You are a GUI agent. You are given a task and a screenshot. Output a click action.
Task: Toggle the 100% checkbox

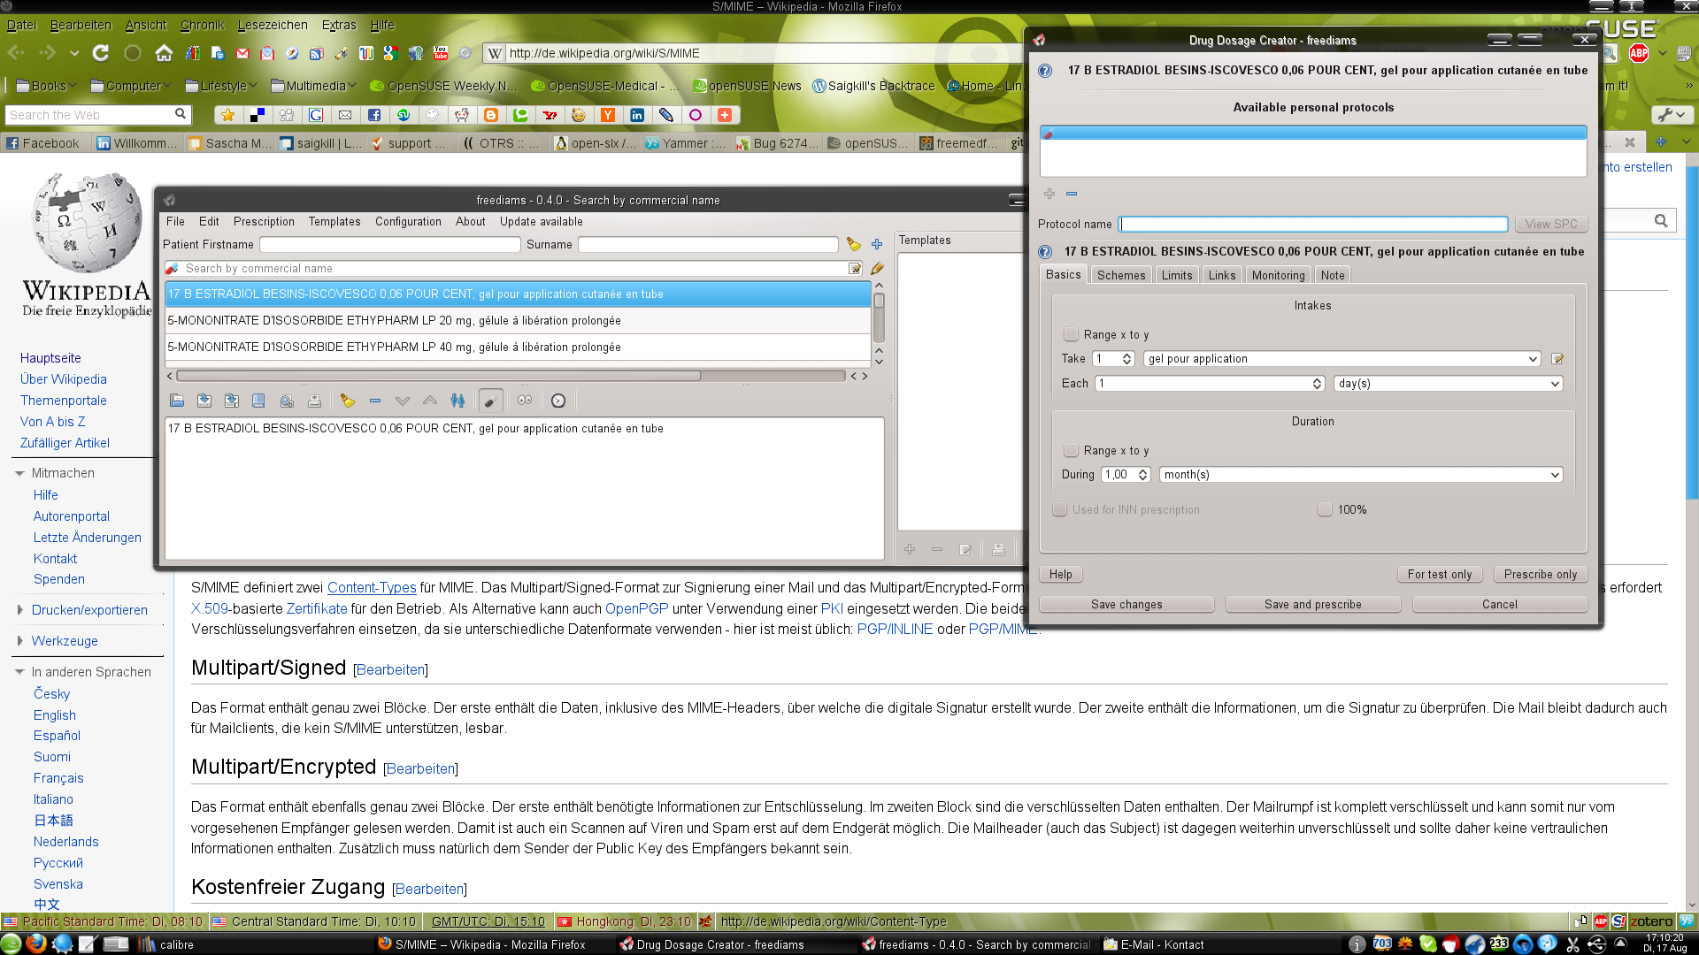[x=1325, y=509]
